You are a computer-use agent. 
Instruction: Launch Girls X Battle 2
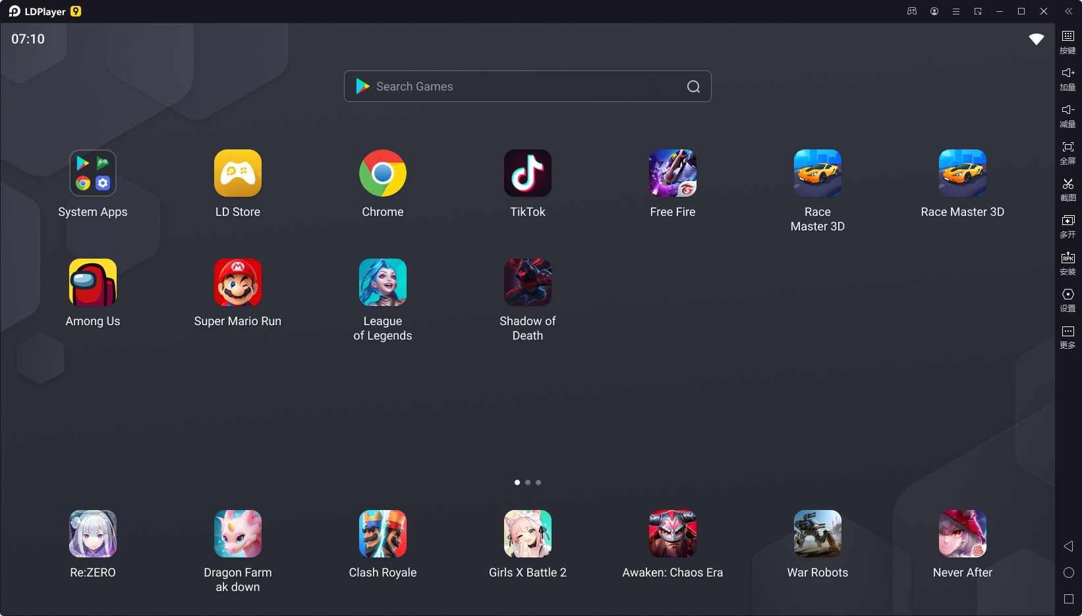click(528, 534)
